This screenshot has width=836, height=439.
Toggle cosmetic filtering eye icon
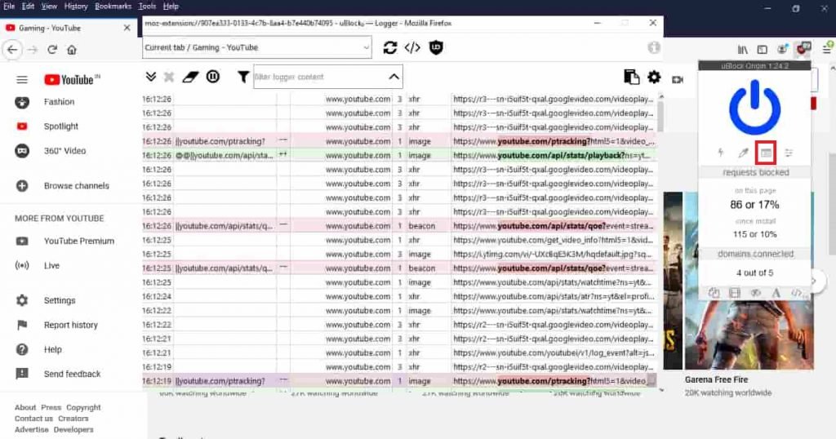click(x=755, y=292)
